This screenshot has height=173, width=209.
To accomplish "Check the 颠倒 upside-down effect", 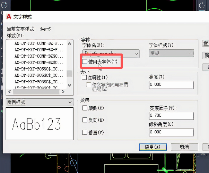I will 85,108.
